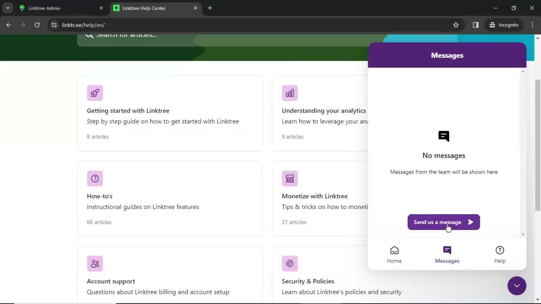Click the Messages header title
Image resolution: width=541 pixels, height=304 pixels.
(x=447, y=55)
